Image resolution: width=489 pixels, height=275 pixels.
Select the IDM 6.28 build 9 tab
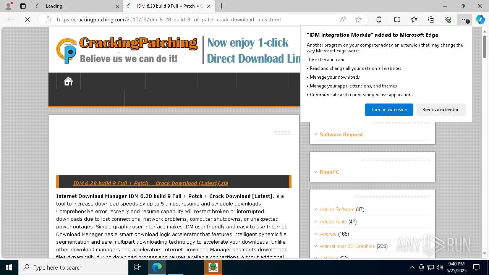(x=168, y=6)
